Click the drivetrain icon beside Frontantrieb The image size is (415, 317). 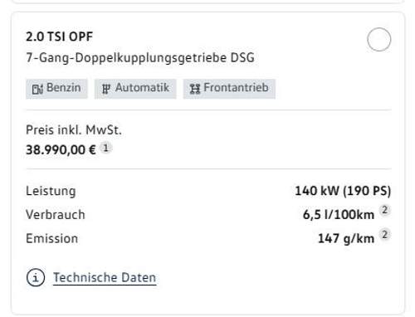(195, 89)
